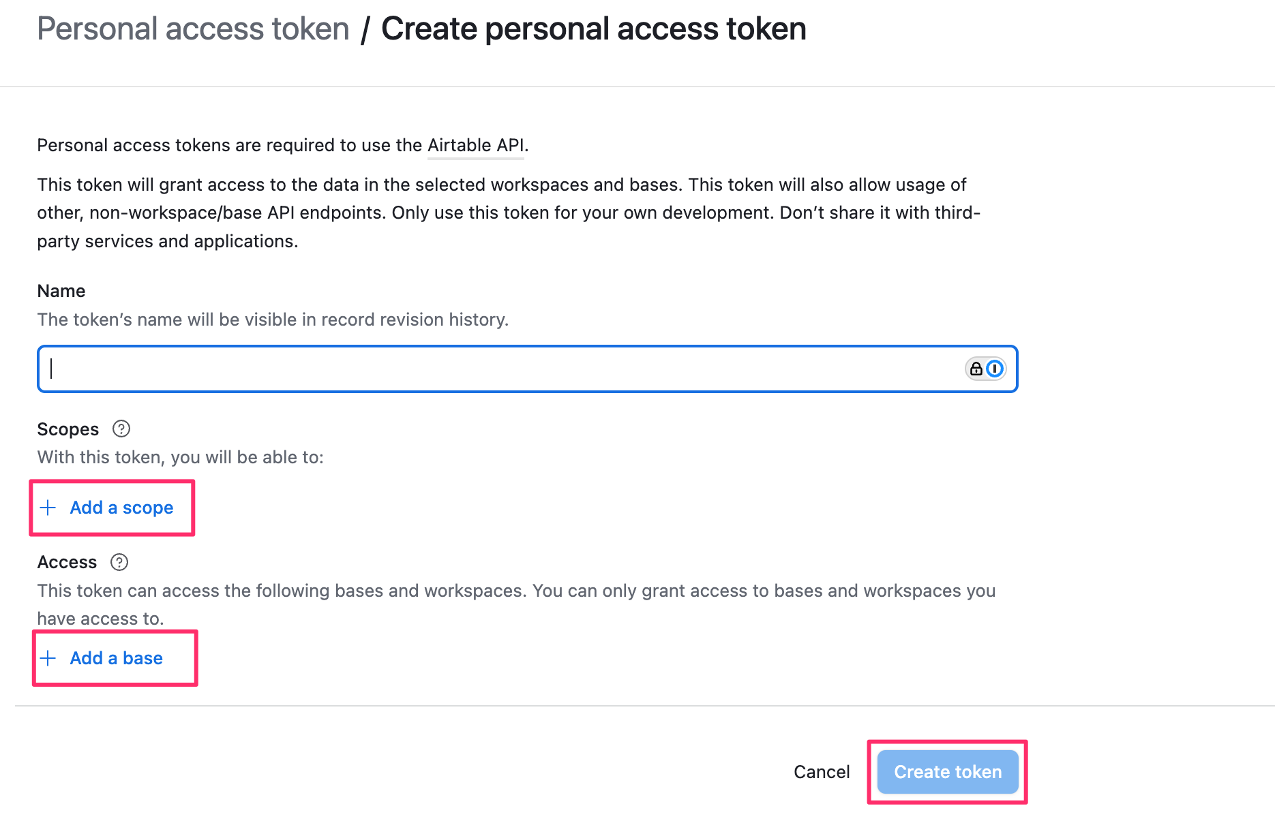Click the Create token button
Viewport: 1275px width, 838px height.
948,772
